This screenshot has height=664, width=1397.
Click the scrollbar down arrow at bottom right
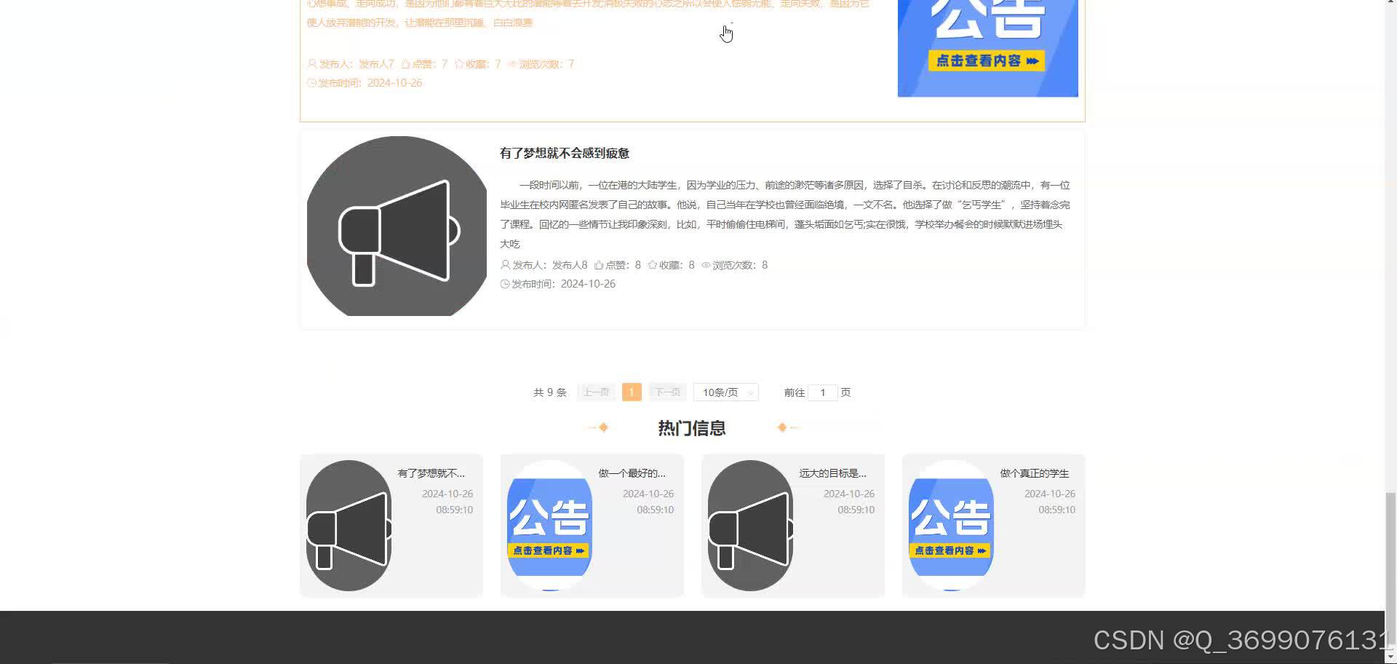[x=1390, y=657]
